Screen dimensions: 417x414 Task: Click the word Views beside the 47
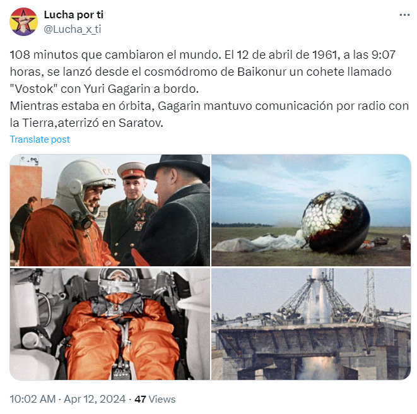coord(162,399)
